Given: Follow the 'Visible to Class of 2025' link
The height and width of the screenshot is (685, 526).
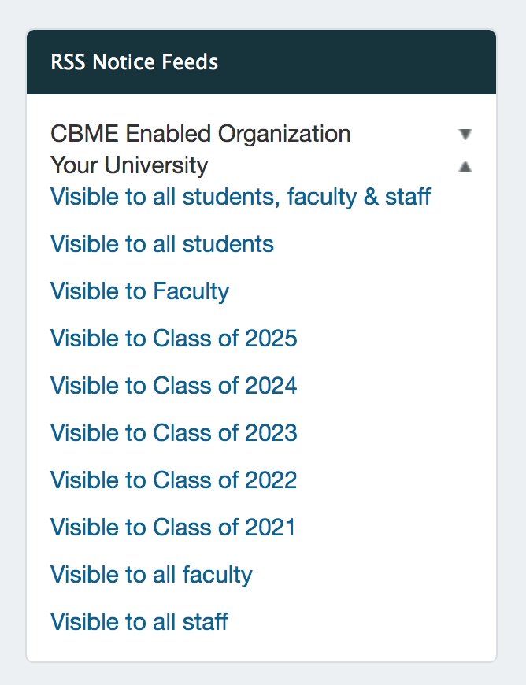Looking at the screenshot, I should (174, 339).
